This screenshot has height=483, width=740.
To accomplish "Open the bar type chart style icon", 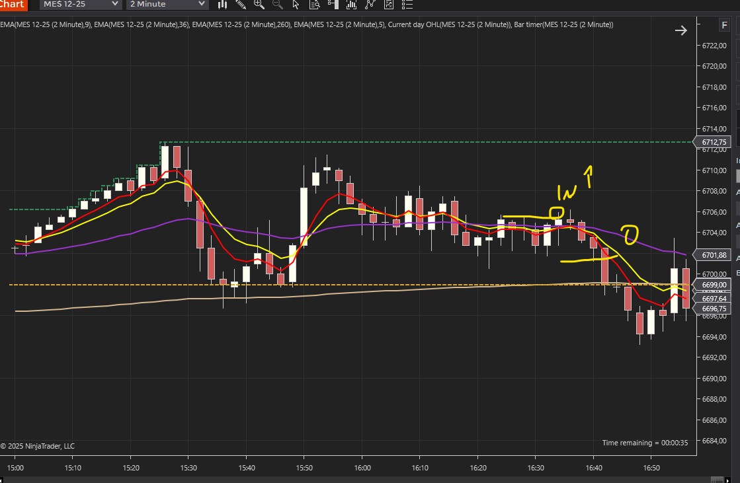I will [x=222, y=5].
